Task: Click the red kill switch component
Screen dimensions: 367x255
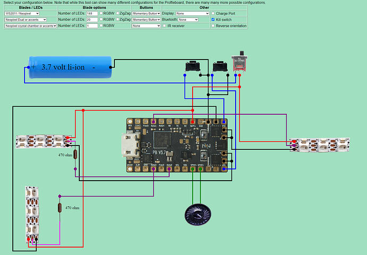Action: coord(240,61)
